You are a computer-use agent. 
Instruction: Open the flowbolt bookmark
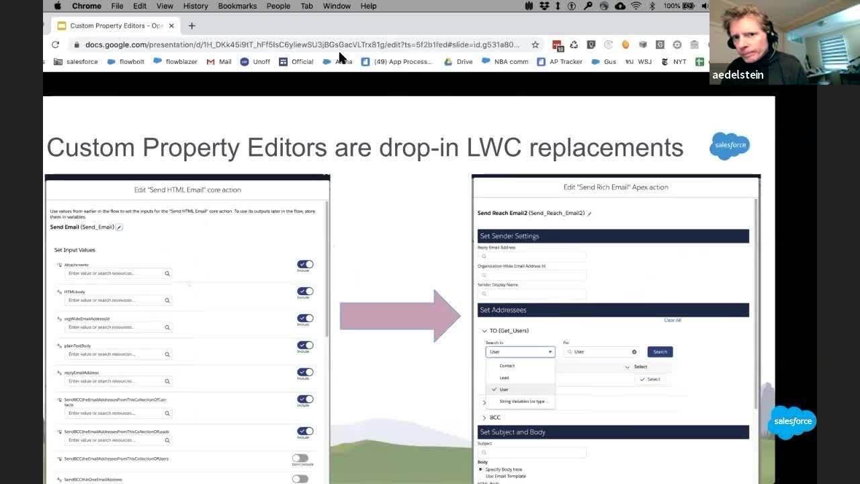click(126, 62)
